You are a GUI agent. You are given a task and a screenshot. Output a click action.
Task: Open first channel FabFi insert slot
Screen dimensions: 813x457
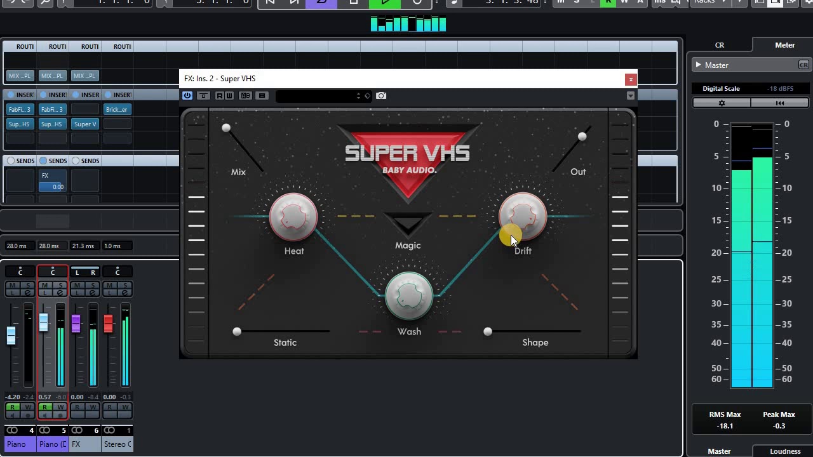click(20, 109)
